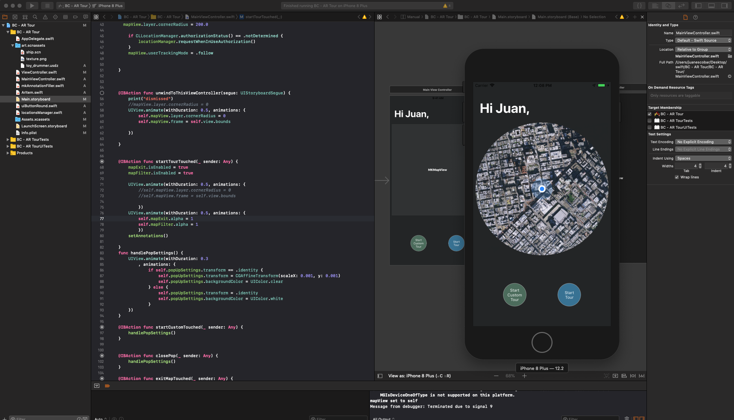Open the Type dropdown Default - Swift Source
This screenshot has width=734, height=420.
click(x=703, y=40)
